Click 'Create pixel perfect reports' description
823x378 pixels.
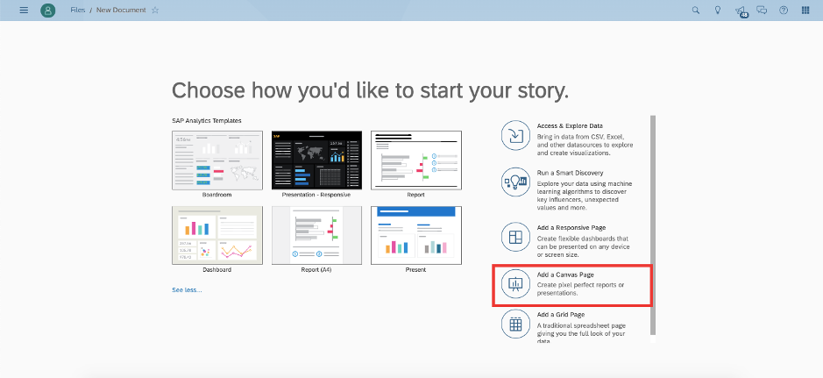(580, 289)
